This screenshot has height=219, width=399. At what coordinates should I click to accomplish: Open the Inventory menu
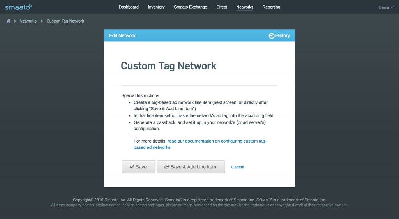(156, 7)
